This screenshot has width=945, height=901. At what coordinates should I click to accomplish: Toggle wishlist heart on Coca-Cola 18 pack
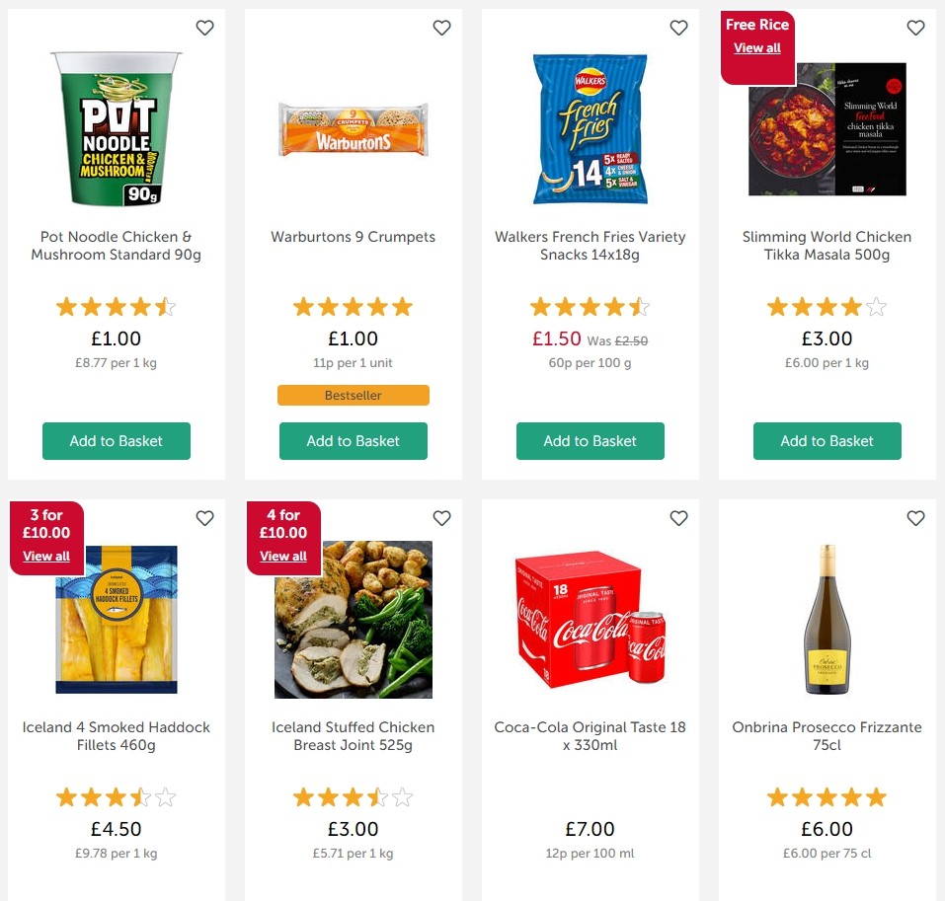(678, 517)
